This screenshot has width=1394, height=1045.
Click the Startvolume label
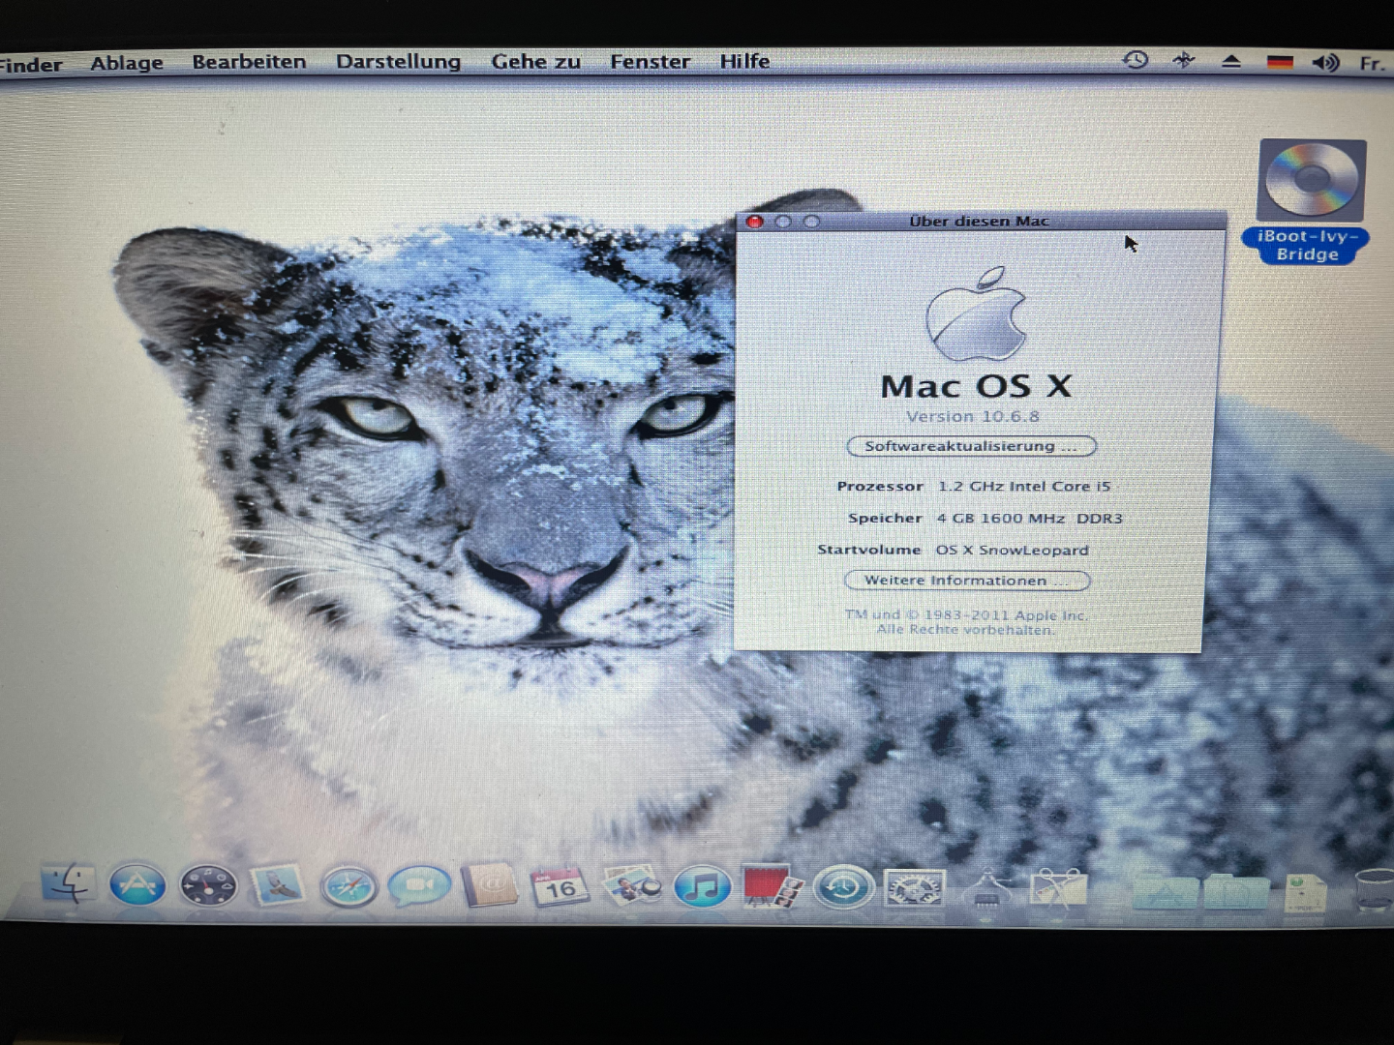[868, 550]
